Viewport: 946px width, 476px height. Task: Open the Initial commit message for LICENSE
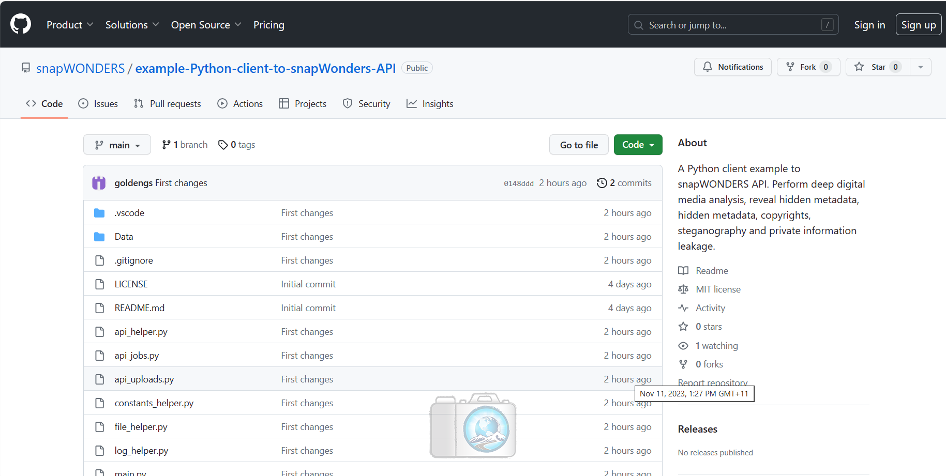308,284
